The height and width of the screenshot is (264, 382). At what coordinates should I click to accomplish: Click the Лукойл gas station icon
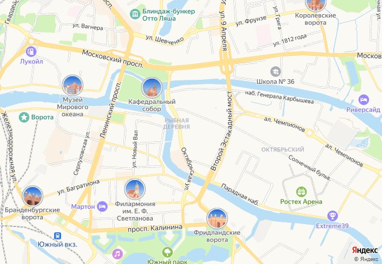31,52
